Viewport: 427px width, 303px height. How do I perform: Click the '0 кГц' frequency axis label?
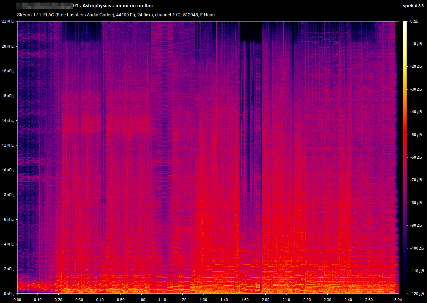pos(8,294)
